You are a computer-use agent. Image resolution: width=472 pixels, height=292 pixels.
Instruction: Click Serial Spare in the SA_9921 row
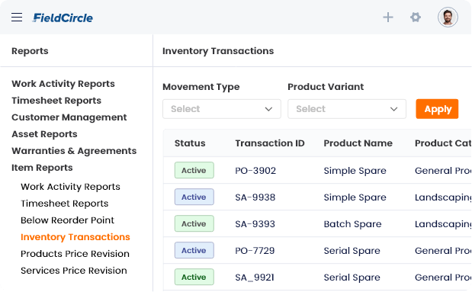pos(352,278)
